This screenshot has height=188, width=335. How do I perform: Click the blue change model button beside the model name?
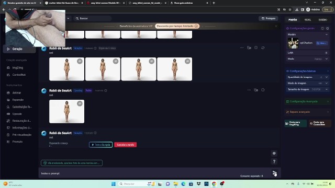(x=322, y=43)
